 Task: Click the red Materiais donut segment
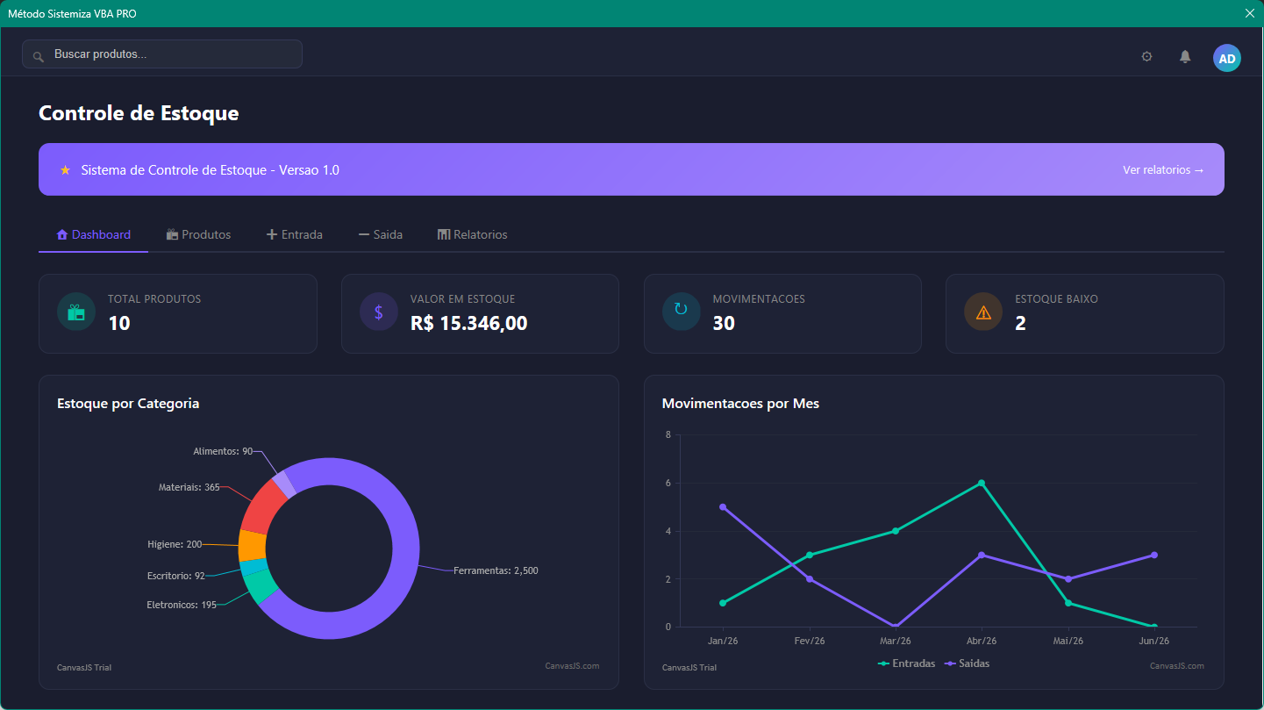[x=262, y=508]
